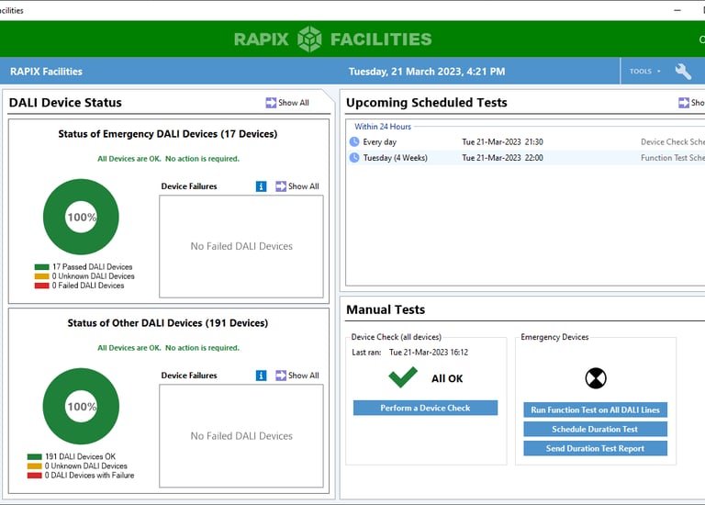Screen dimensions: 705x505
Task: Click green swatch for 191 DALI Devices OK
Action: point(35,457)
